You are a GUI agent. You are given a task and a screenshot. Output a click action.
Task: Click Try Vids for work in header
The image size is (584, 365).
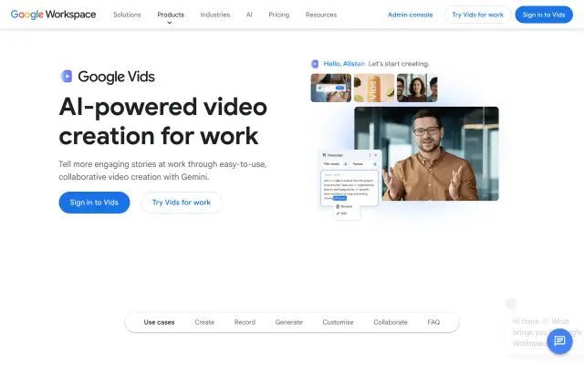point(477,15)
